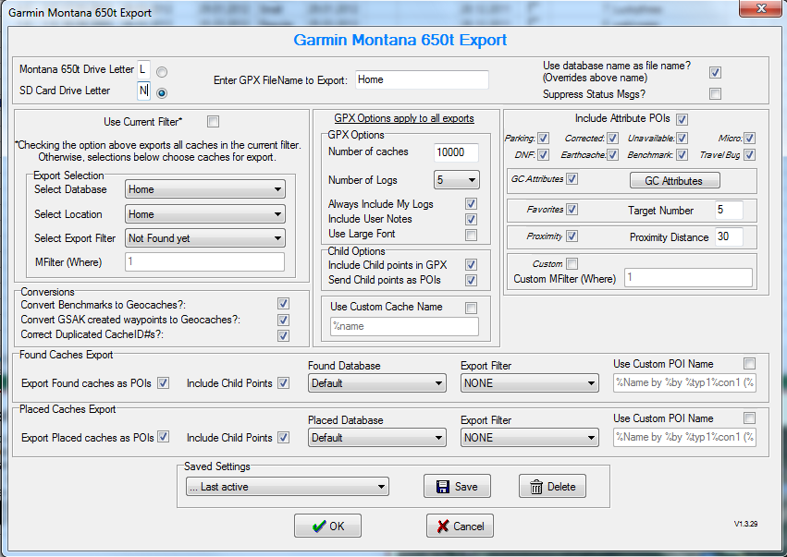Click the Proximity Distance field
This screenshot has height=557, width=787.
(729, 236)
